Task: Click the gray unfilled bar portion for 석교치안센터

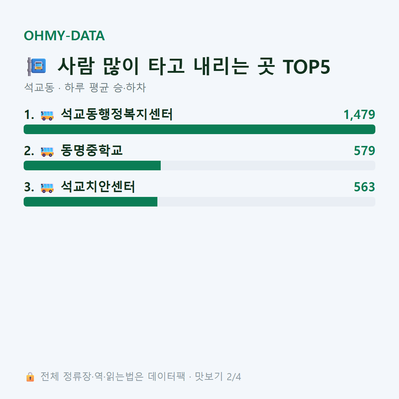Action: click(266, 202)
